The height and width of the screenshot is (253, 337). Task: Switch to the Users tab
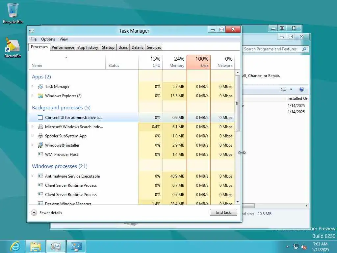(123, 47)
